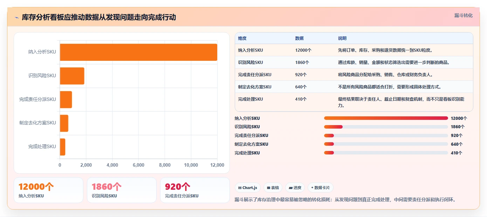The image size is (487, 217).
Task: Click the 漏斗转化 tag in header
Action: tap(464, 15)
